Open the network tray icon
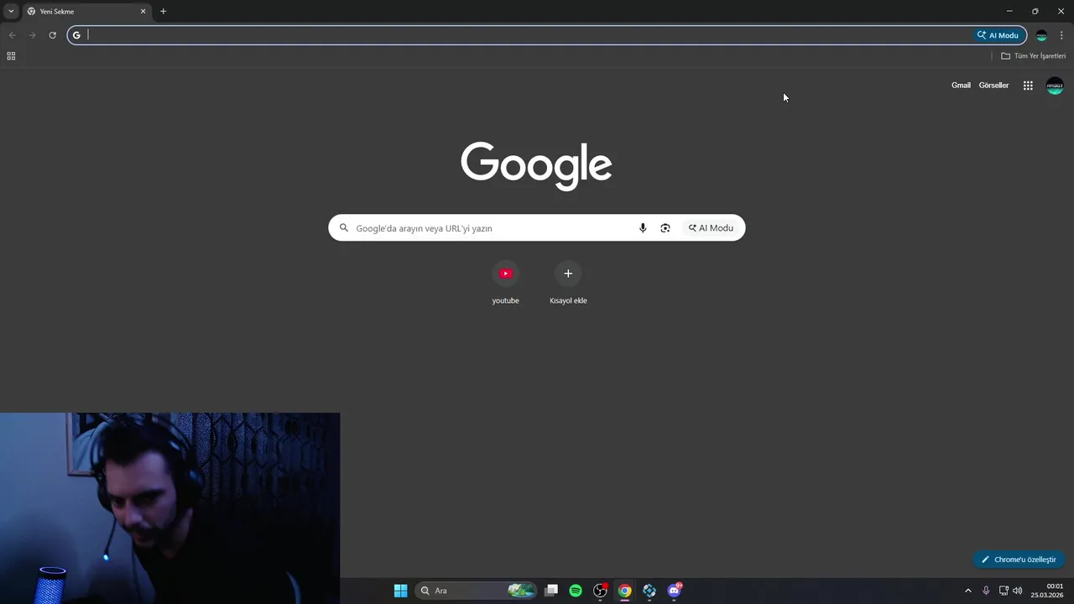The height and width of the screenshot is (604, 1074). [x=1004, y=591]
